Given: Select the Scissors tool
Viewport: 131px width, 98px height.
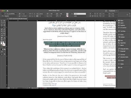Looking at the screenshot, I should coord(2,33).
